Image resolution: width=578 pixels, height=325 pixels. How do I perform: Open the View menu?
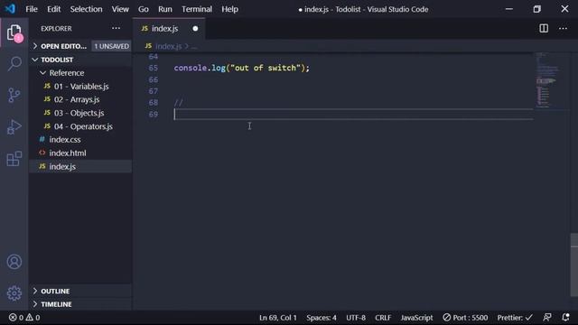point(120,9)
